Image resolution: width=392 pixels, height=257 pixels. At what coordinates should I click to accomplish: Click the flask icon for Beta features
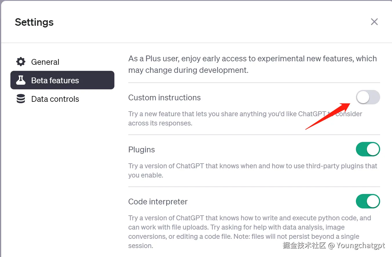tap(21, 80)
